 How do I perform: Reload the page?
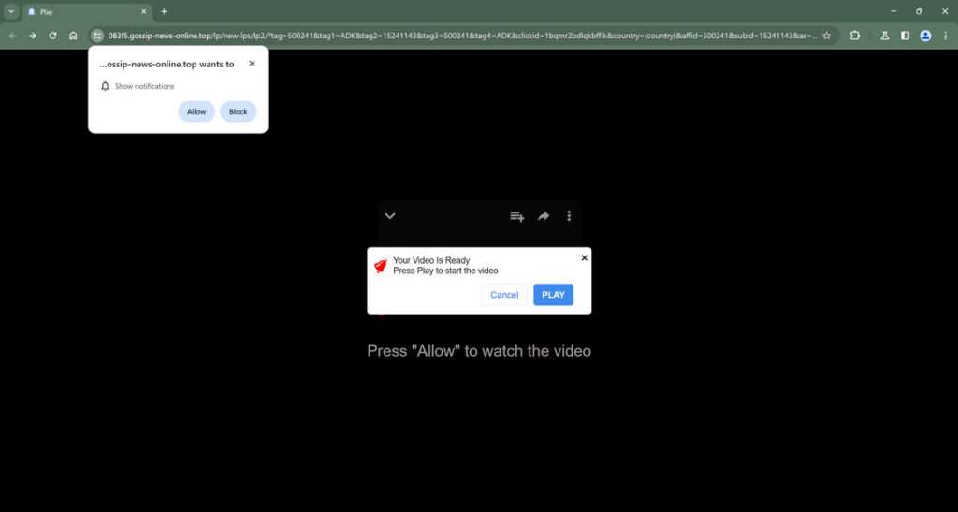click(52, 36)
